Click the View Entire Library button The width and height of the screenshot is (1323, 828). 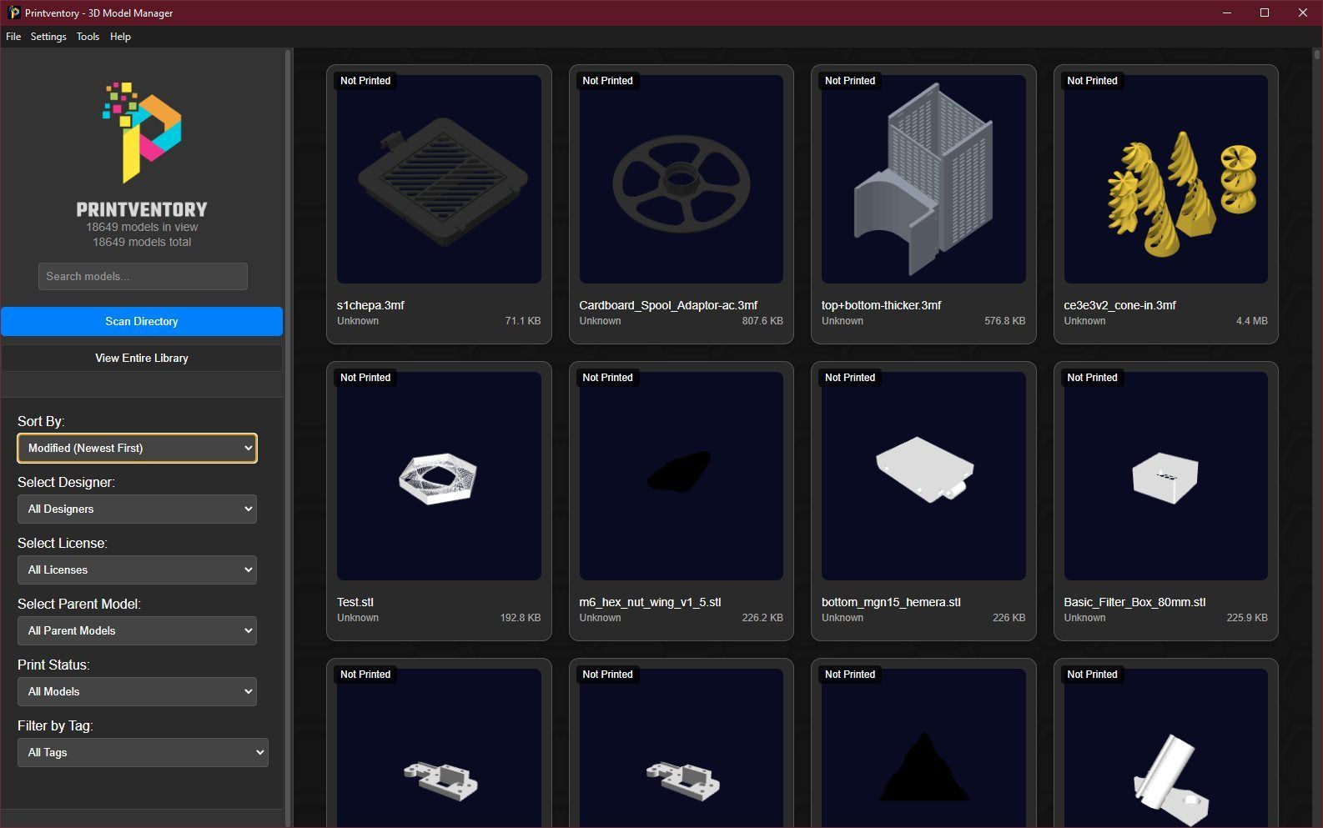click(x=142, y=358)
